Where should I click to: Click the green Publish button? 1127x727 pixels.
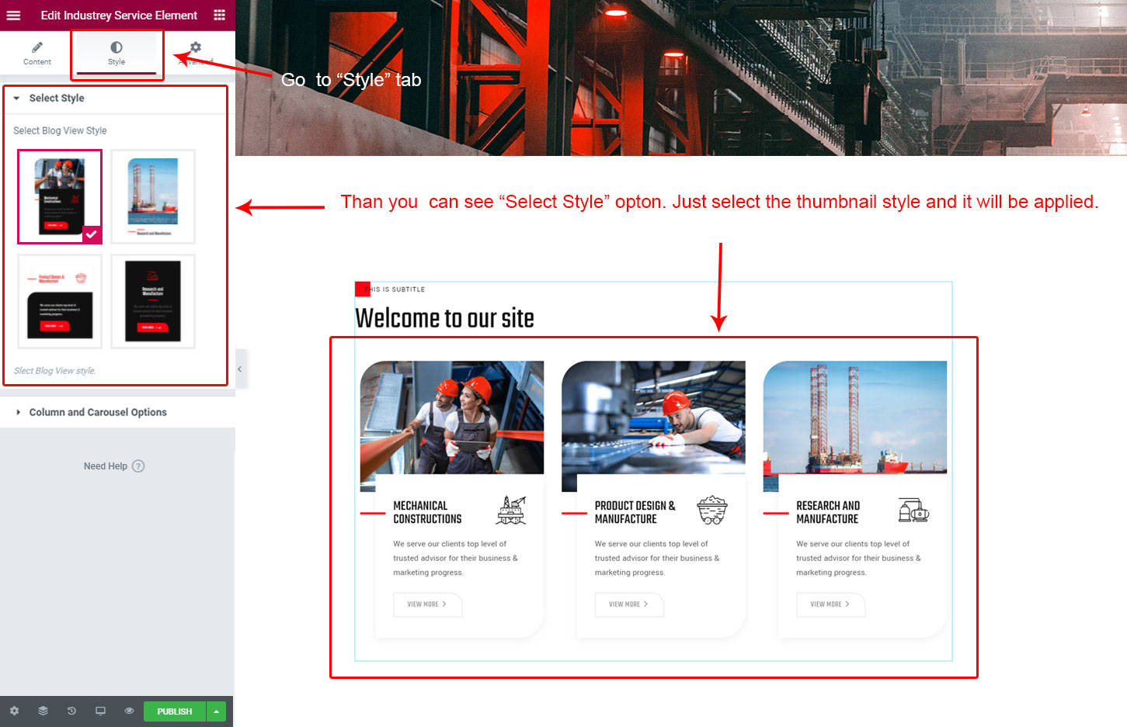pyautogui.click(x=174, y=711)
